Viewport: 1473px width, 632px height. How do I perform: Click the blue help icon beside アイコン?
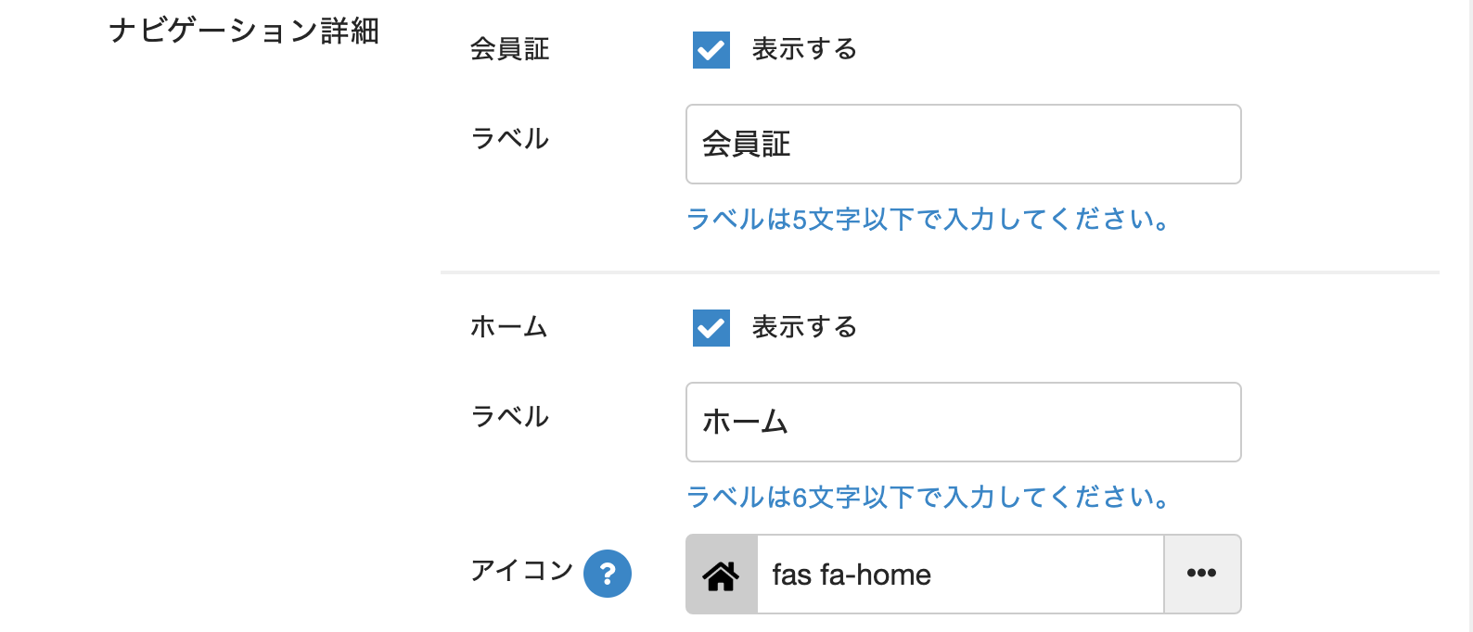click(608, 574)
